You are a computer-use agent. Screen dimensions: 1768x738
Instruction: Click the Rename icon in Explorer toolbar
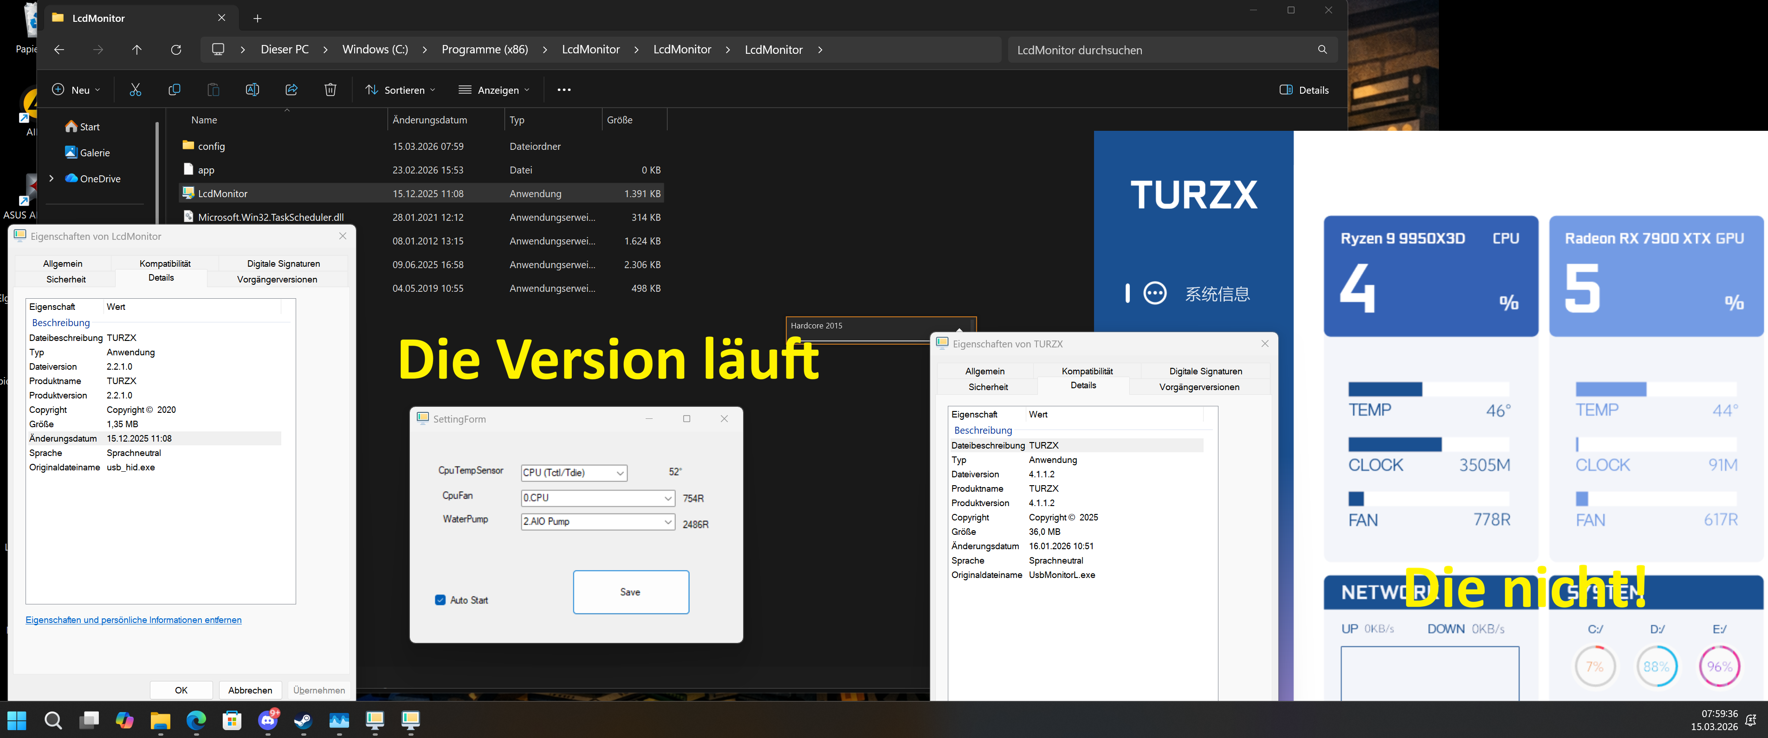coord(252,90)
